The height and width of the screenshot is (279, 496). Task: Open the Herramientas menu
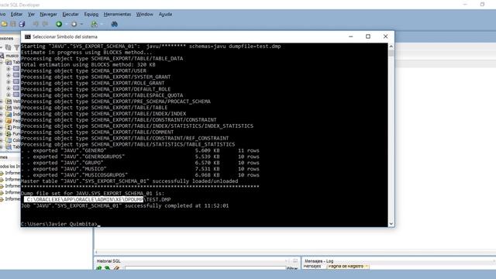tap(117, 14)
